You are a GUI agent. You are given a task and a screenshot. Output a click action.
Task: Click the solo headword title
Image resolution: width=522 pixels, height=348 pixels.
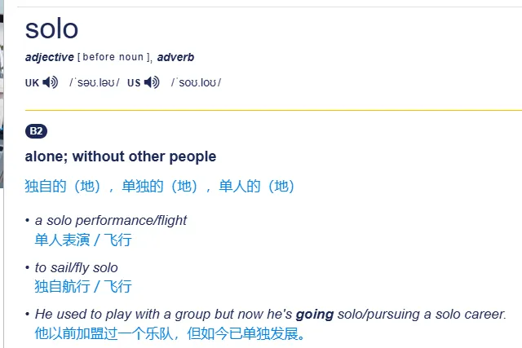point(51,29)
